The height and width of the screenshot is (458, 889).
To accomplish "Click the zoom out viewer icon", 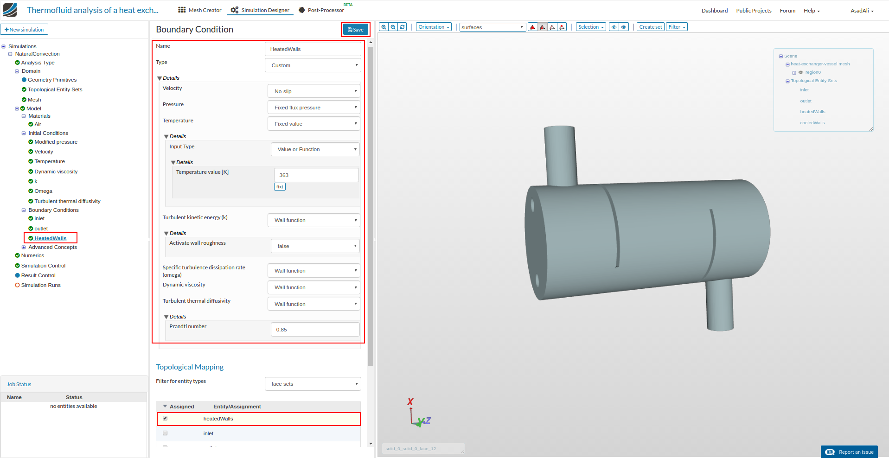I will click(x=393, y=27).
